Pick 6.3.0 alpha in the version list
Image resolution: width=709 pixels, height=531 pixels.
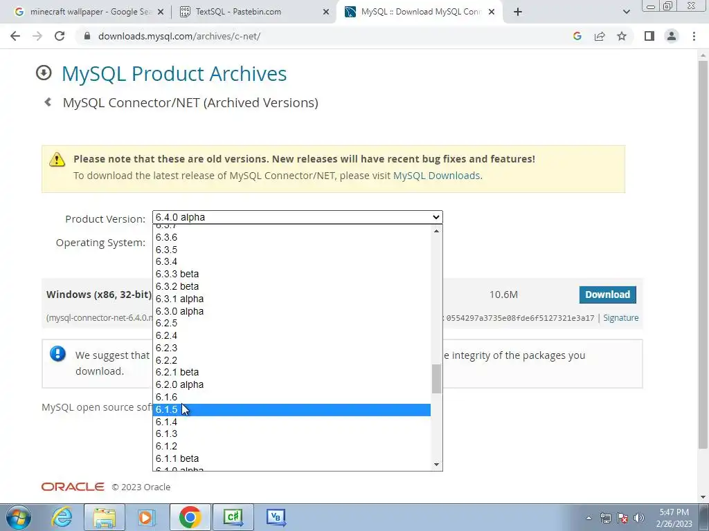pyautogui.click(x=291, y=311)
